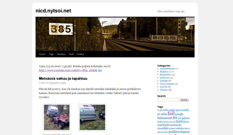
Task: Select the markantalo tag
Action: [x=175, y=125]
